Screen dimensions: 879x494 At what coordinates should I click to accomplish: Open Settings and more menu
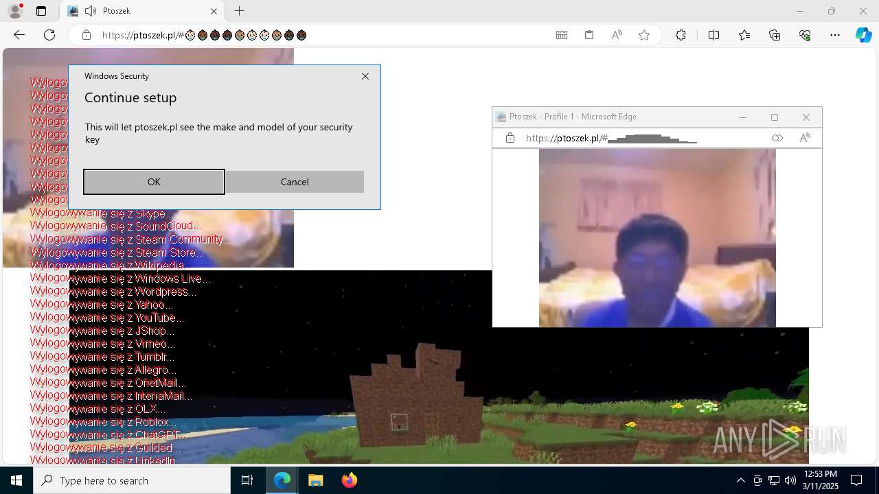click(835, 35)
